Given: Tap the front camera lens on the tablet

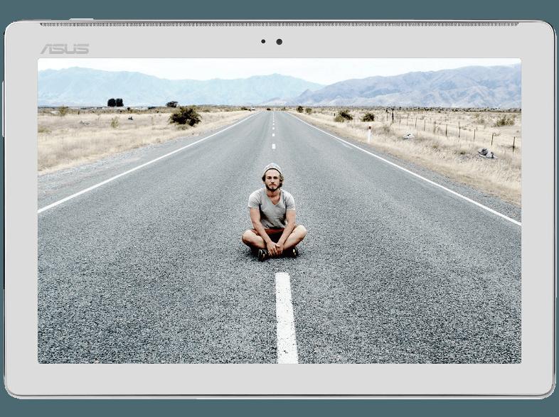Looking at the screenshot, I should click(279, 42).
